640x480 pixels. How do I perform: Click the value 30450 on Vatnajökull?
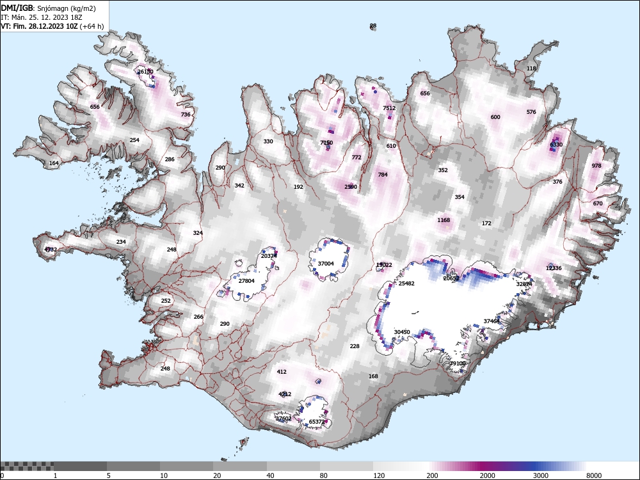click(402, 332)
